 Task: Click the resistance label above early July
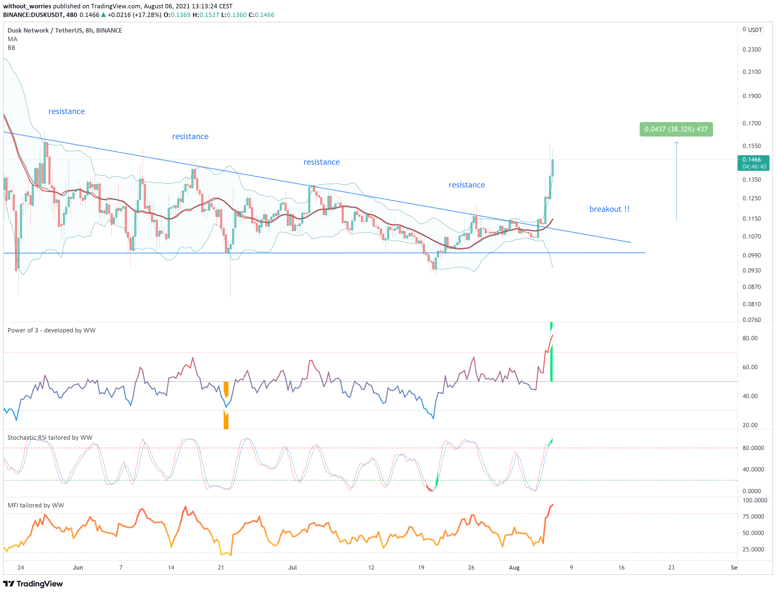click(322, 162)
